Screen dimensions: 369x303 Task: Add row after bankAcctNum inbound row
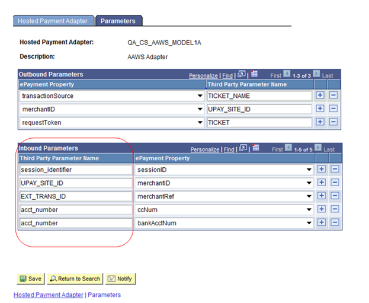(322, 222)
